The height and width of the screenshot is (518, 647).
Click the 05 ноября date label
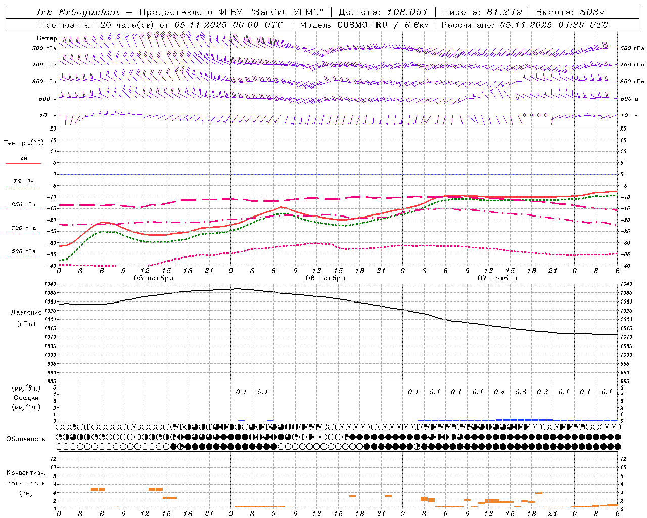[x=154, y=278]
